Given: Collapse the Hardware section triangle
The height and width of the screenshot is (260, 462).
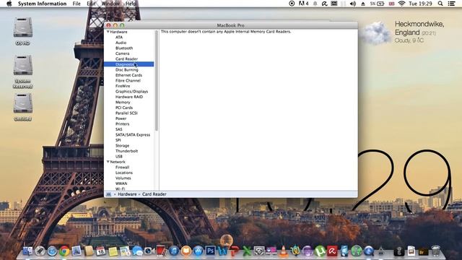Looking at the screenshot, I should tap(108, 32).
